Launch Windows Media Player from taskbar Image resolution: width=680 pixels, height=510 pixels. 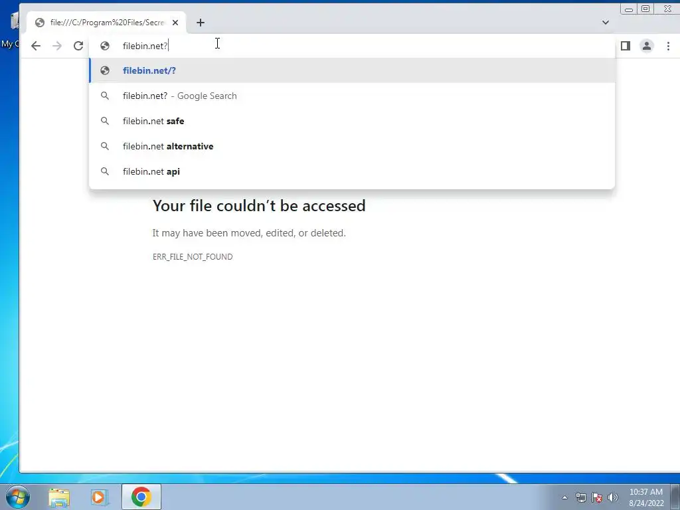click(100, 497)
